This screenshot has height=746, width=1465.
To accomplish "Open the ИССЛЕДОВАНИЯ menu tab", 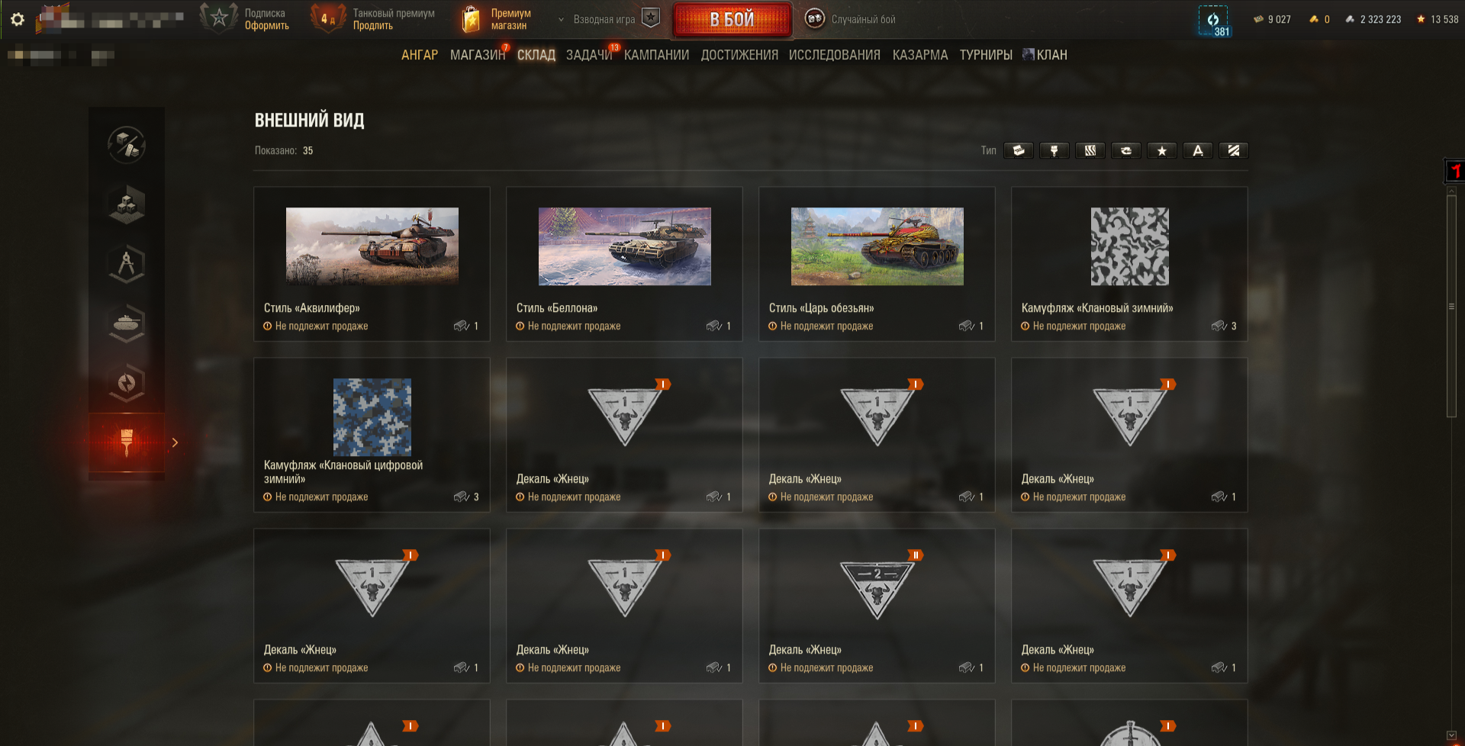I will [834, 55].
